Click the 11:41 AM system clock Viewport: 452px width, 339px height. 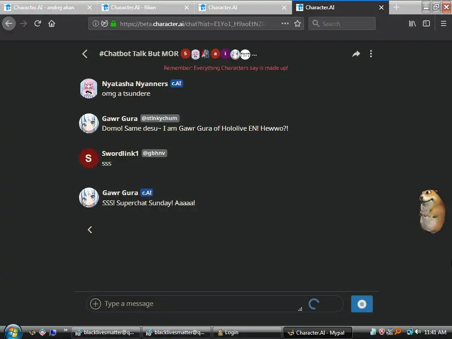[435, 332]
